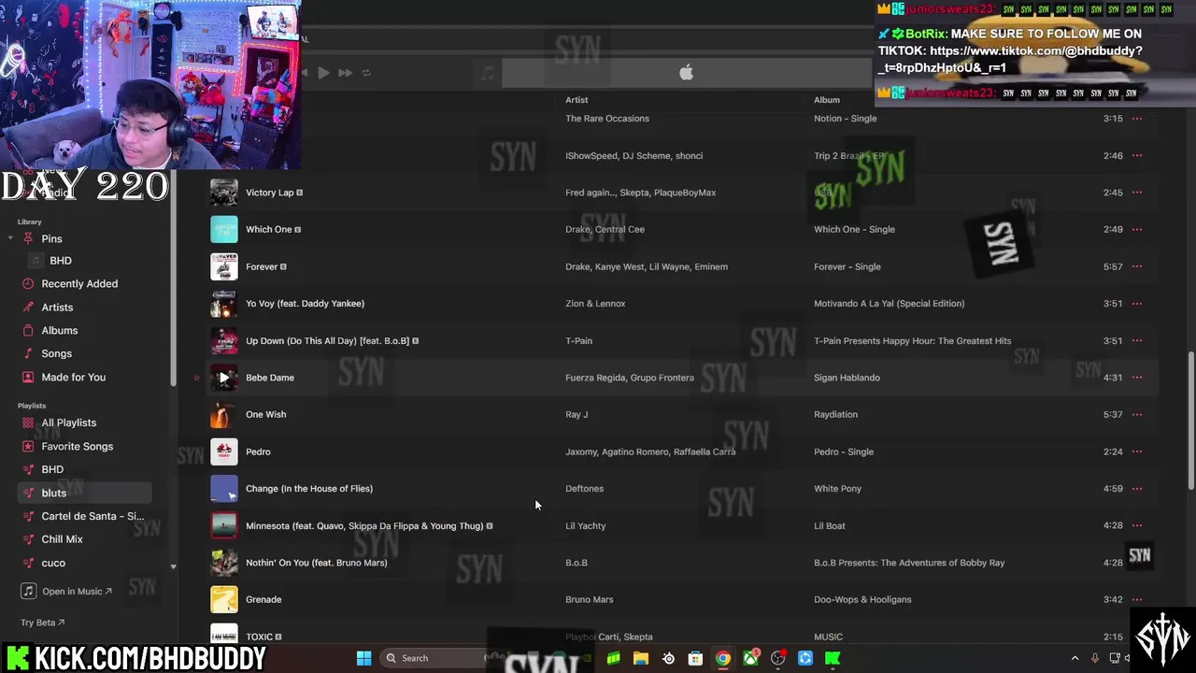The image size is (1196, 673).
Task: Open File Explorer from the taskbar
Action: [641, 658]
